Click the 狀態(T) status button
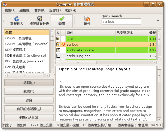Screen dimensions: 166x131 click(x=29, y=91)
